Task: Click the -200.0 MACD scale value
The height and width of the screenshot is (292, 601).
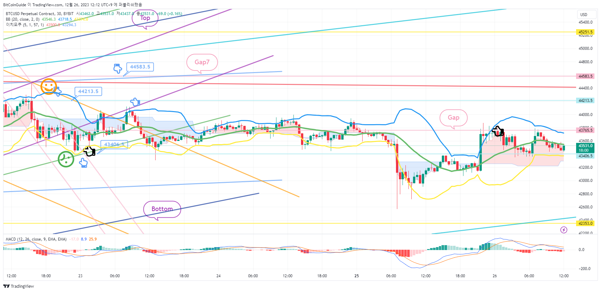Action: tap(584, 269)
